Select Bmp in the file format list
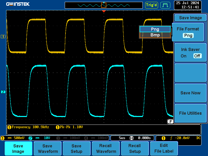Image resolution: width=208 pixels, height=156 pixels. point(155,35)
